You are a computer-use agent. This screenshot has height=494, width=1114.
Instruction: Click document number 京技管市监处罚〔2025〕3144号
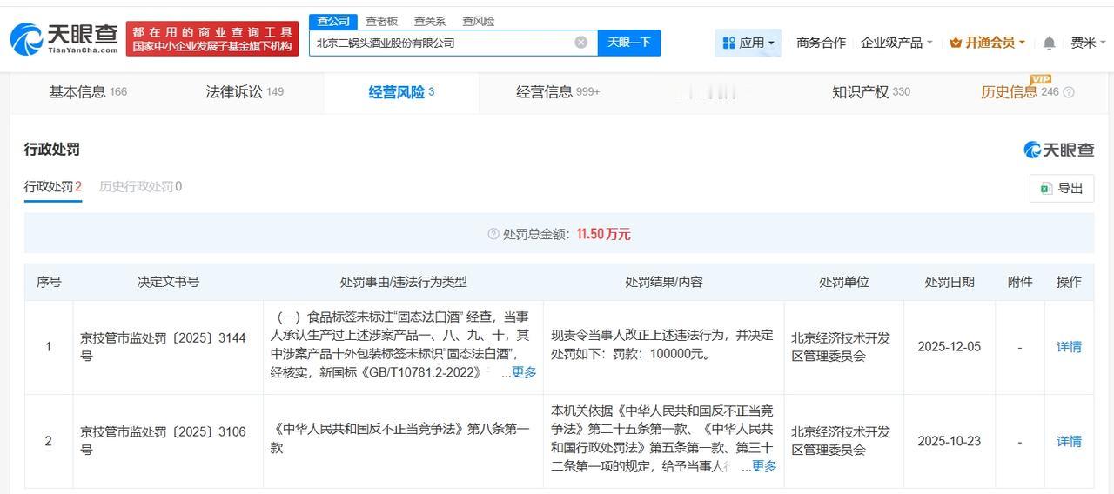click(x=164, y=347)
